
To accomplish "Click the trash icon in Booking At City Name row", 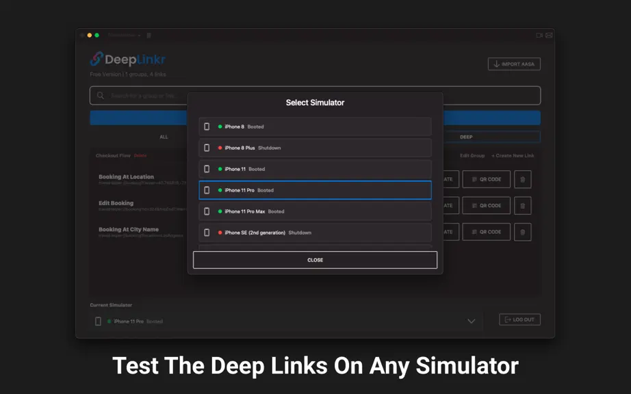I will point(522,232).
